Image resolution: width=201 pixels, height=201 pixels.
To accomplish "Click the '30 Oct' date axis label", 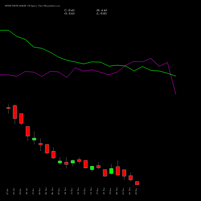I will pos(27,191).
